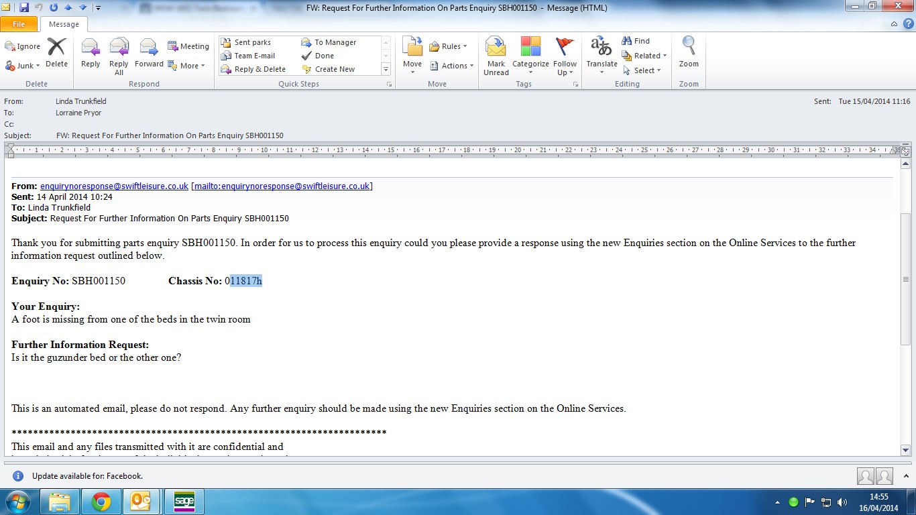Open Sage from the taskbar
Screen dimensions: 916x515
click(184, 501)
